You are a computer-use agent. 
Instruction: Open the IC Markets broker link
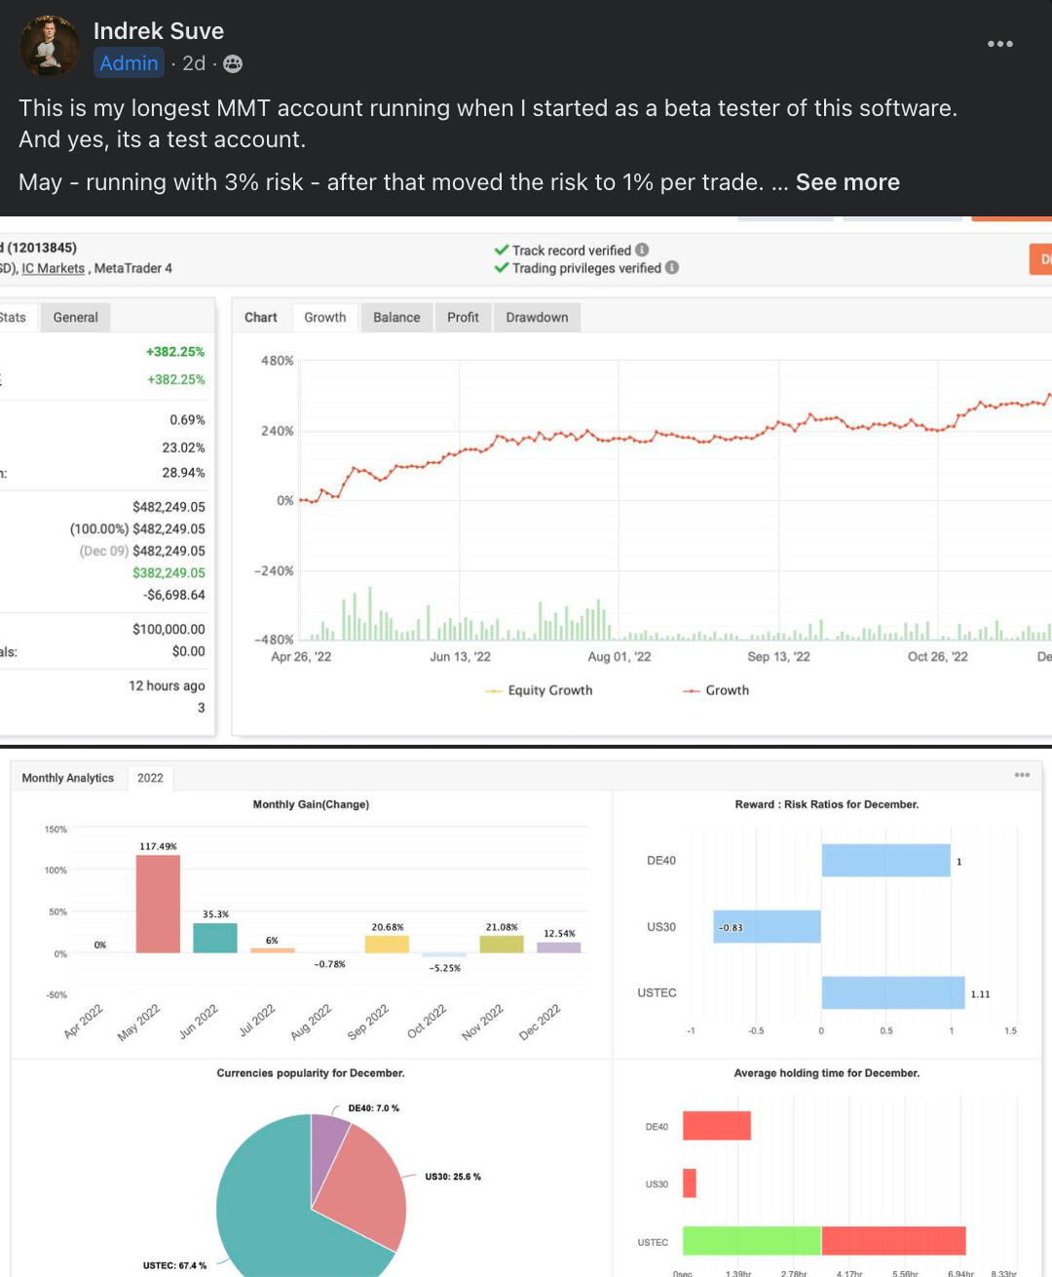point(53,268)
